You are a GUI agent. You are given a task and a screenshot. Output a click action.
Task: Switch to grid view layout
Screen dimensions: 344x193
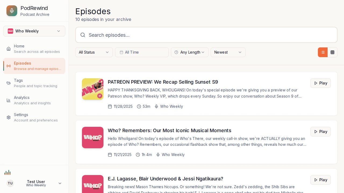[x=332, y=52]
